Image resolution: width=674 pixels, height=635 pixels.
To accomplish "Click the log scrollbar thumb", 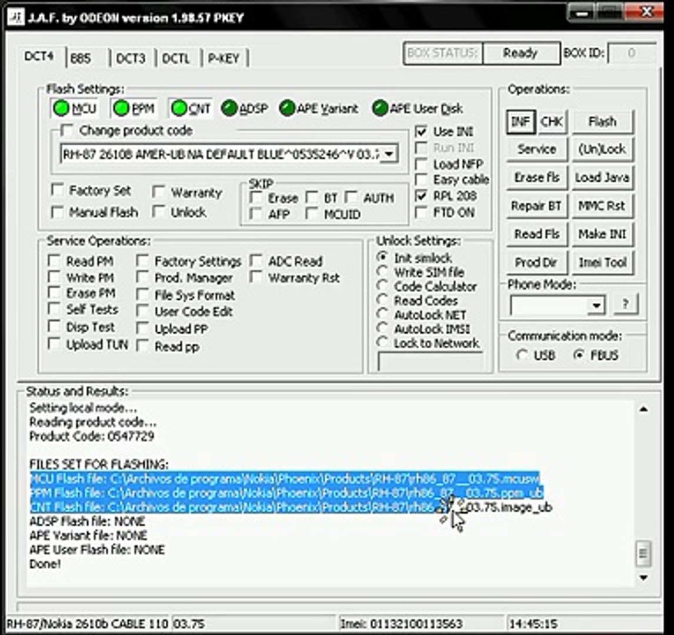I will pyautogui.click(x=643, y=553).
